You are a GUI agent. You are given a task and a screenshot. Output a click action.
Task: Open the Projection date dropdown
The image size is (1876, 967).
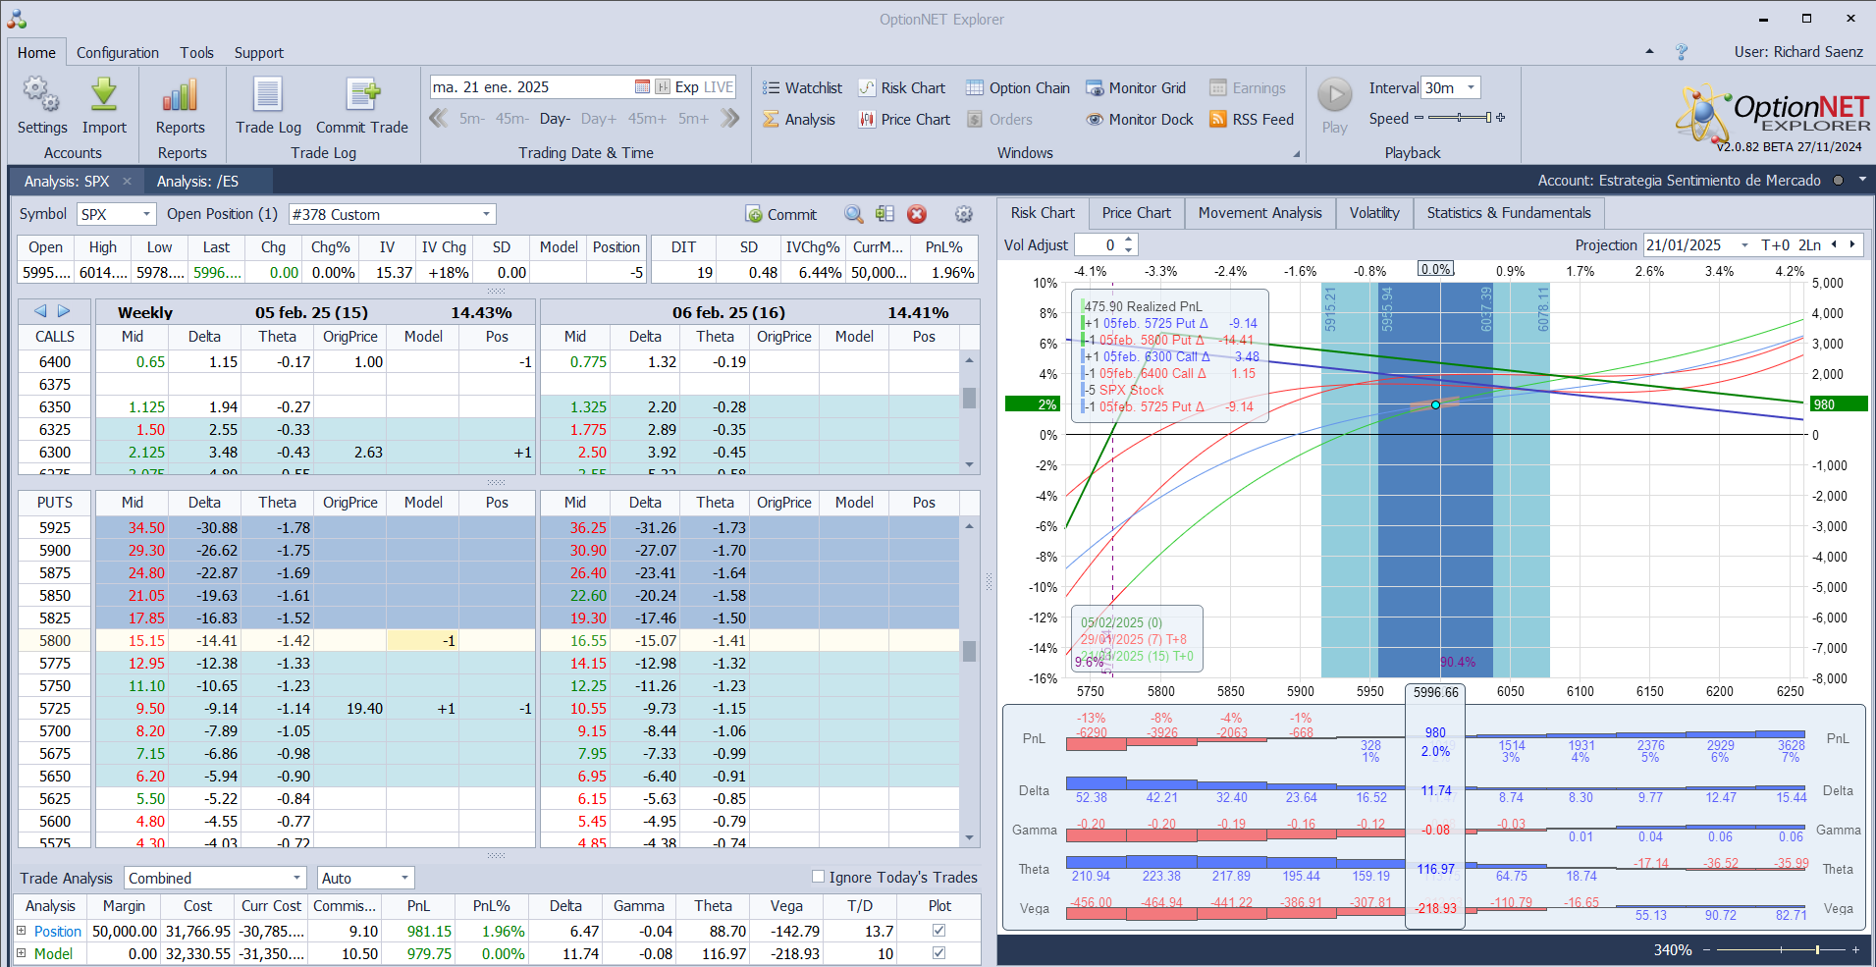pos(1744,245)
